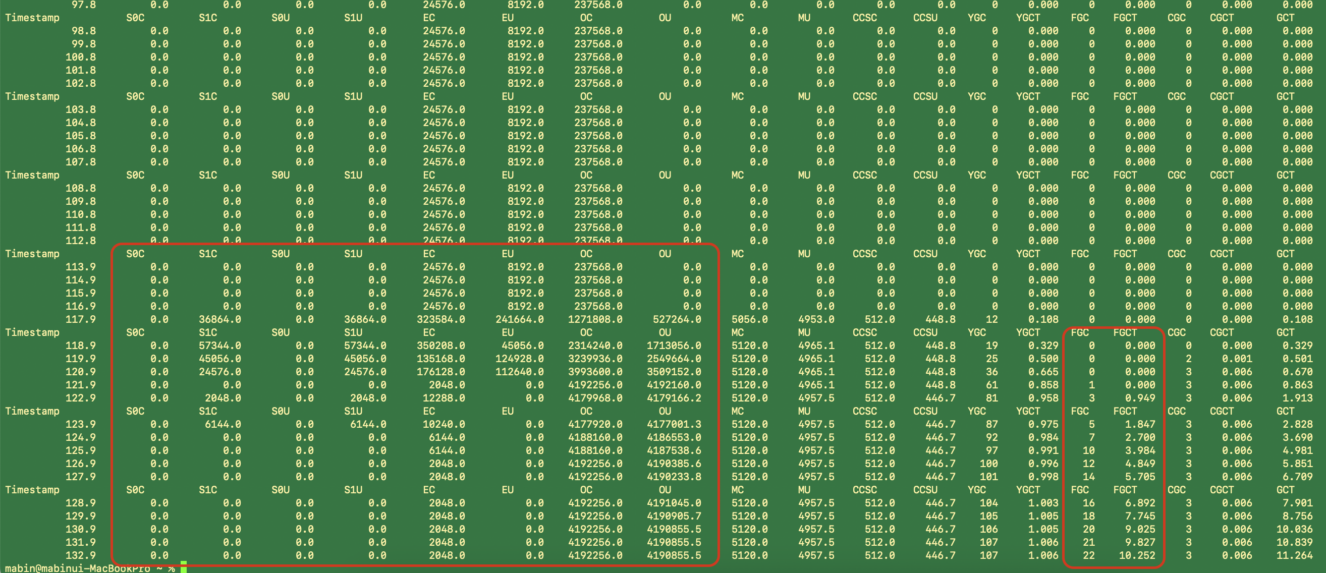Click the EC value 323584.0
This screenshot has height=573, width=1326.
point(440,319)
